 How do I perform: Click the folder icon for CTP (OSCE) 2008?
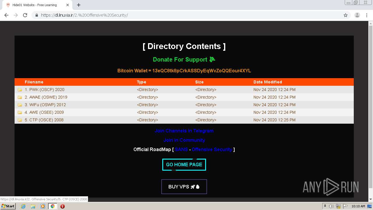point(20,120)
